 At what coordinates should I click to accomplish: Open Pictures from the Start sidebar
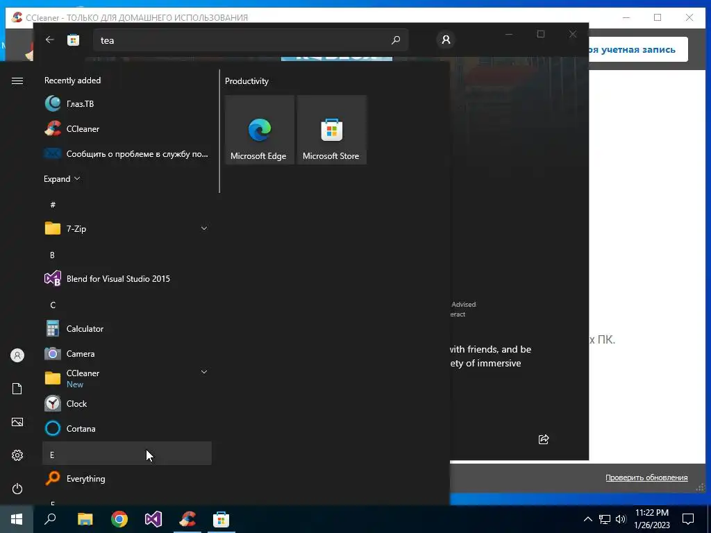[x=17, y=422]
